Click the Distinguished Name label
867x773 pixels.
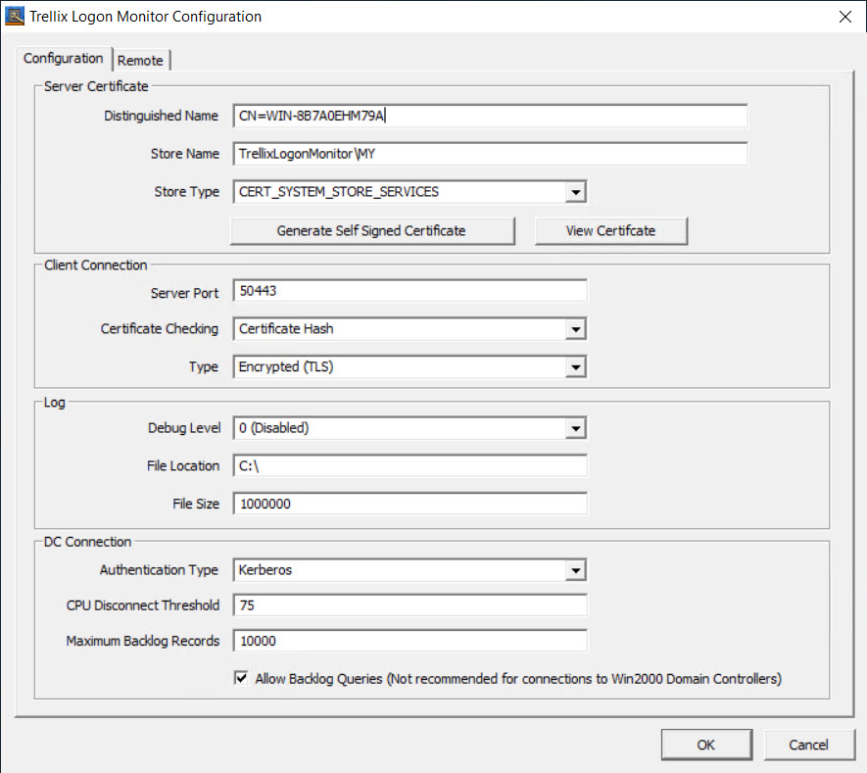(x=161, y=117)
